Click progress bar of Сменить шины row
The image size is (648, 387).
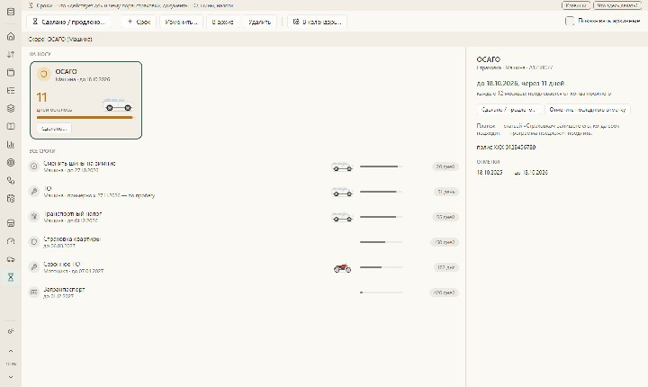(381, 166)
